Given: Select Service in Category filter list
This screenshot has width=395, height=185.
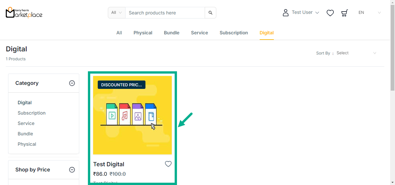Looking at the screenshot, I should [x=26, y=123].
